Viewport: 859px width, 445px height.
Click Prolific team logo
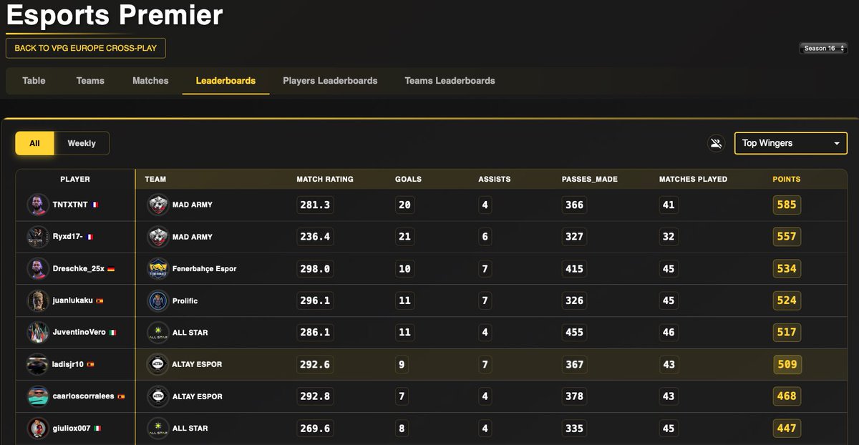pyautogui.click(x=157, y=300)
